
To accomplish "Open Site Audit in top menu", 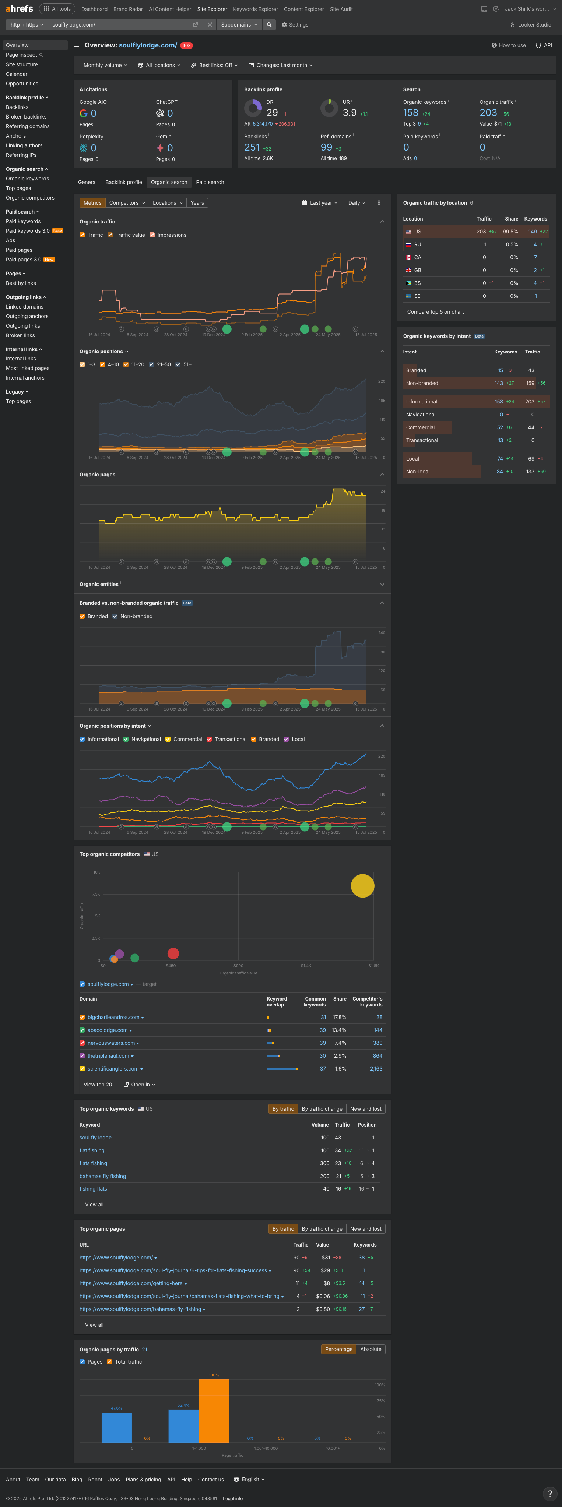I will (x=341, y=9).
